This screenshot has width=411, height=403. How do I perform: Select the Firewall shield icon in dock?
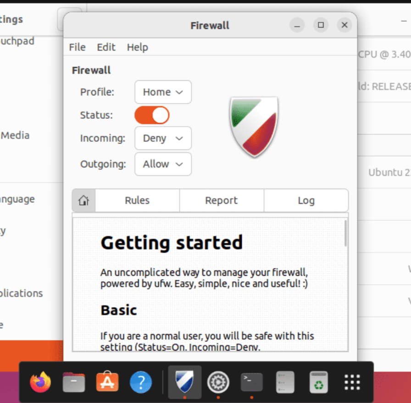tap(184, 382)
